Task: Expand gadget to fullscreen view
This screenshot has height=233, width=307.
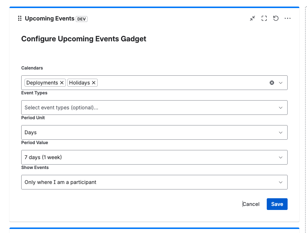Action: (264, 18)
